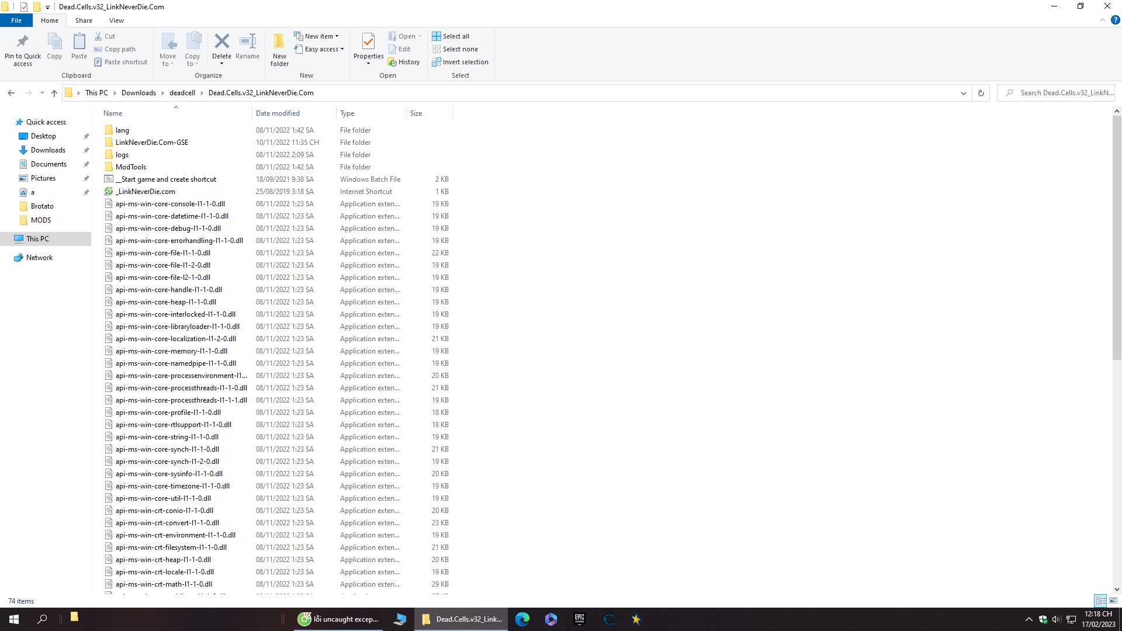Click the Delete red X icon

221,41
